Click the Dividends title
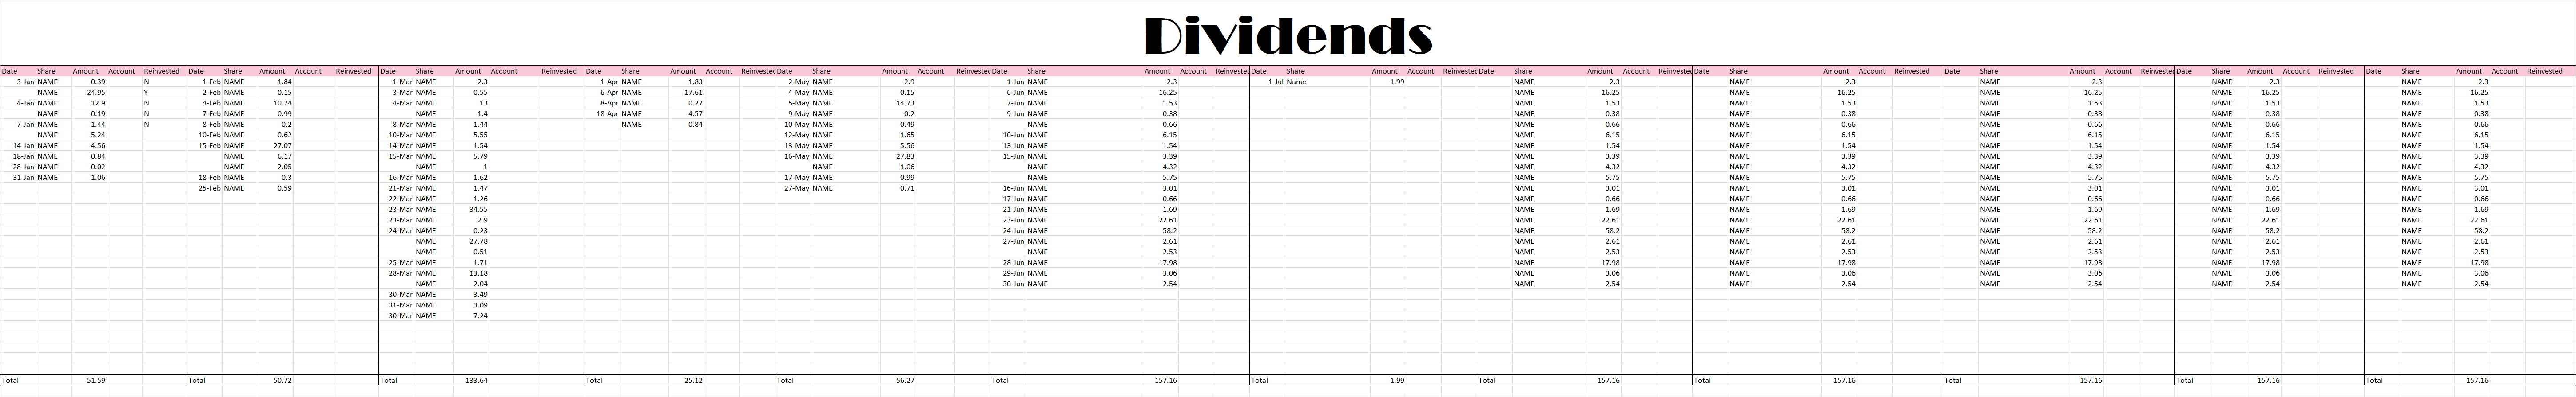This screenshot has width=2576, height=397. coord(1288,36)
